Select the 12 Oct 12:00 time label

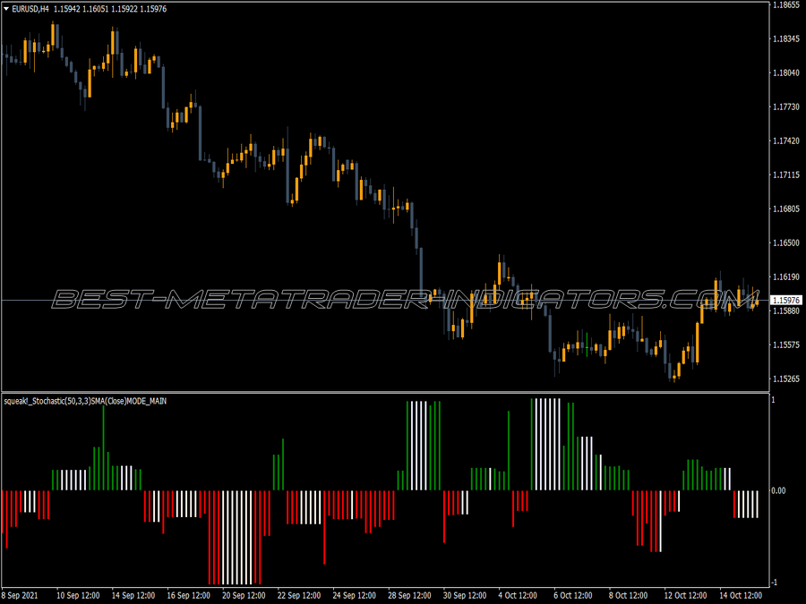click(685, 595)
